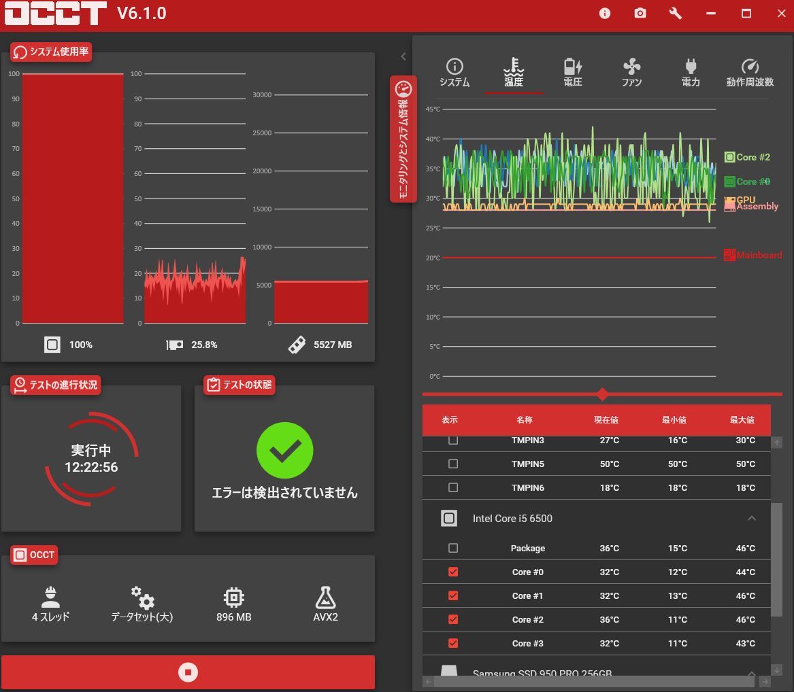Click the RAM icon beside 5527 MB
Screen dimensions: 794x692
coord(297,345)
